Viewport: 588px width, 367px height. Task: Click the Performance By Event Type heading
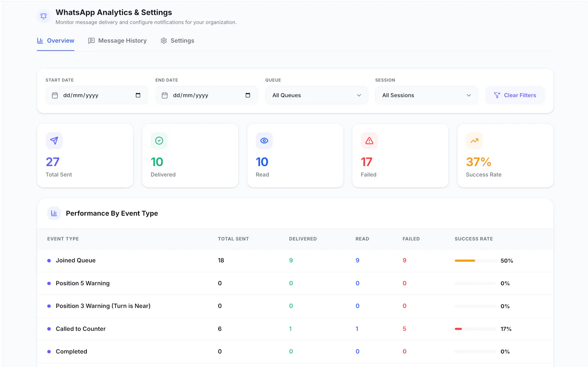(112, 213)
